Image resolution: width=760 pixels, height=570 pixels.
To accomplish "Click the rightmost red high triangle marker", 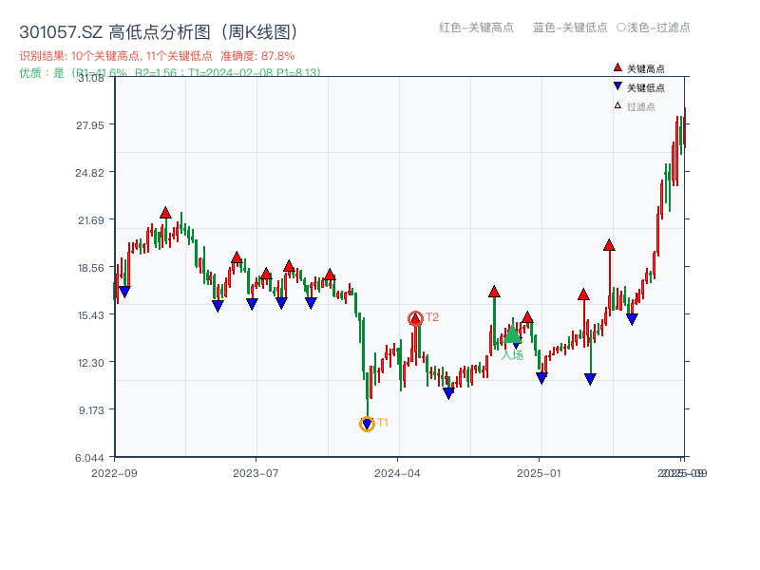I will coord(609,245).
